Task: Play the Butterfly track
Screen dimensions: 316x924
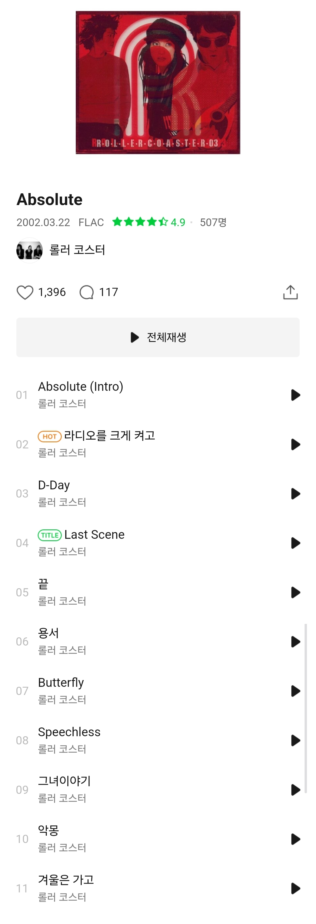Action: pos(295,691)
